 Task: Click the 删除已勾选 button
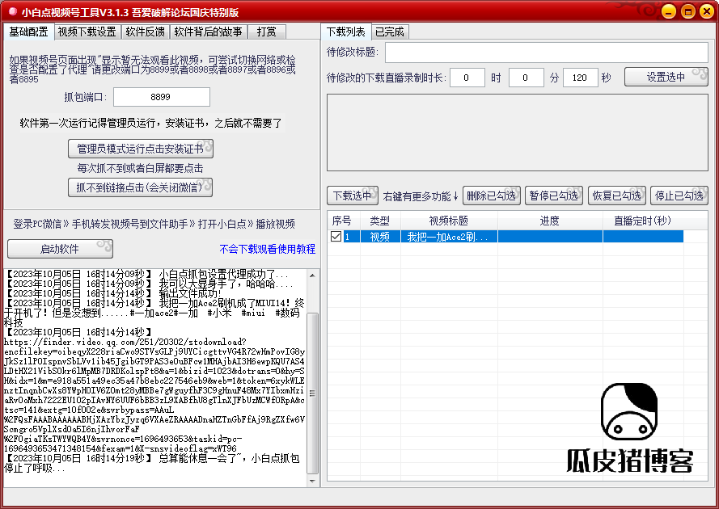coord(492,196)
